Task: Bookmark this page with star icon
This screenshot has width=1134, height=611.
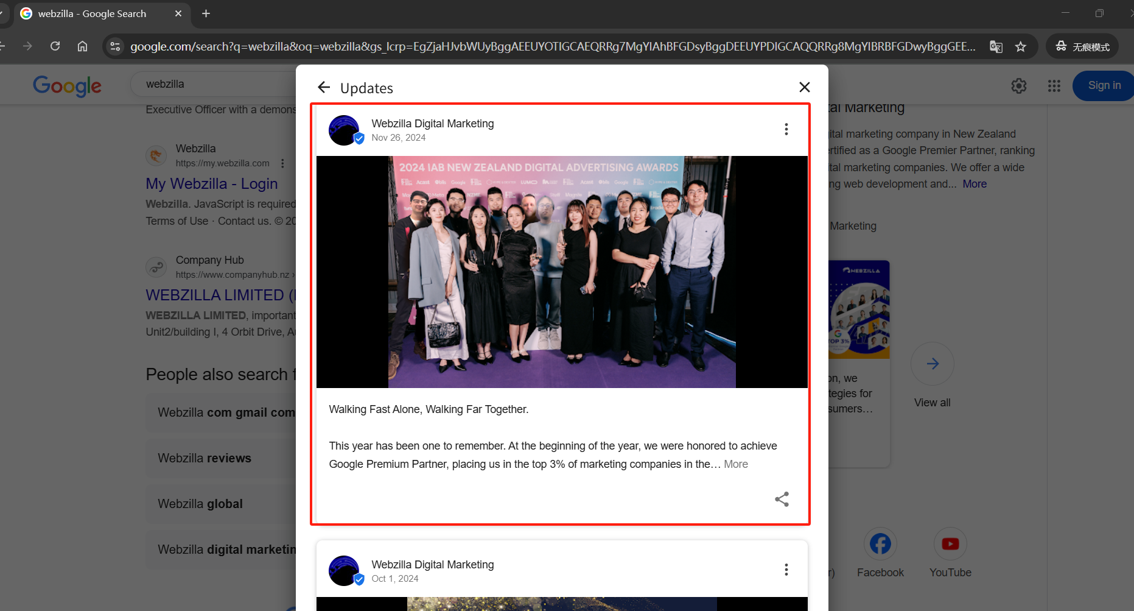Action: [1021, 47]
